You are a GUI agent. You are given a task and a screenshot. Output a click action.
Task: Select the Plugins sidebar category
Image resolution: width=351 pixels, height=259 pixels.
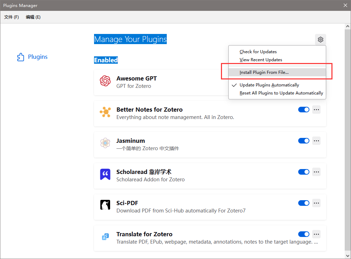click(x=33, y=57)
